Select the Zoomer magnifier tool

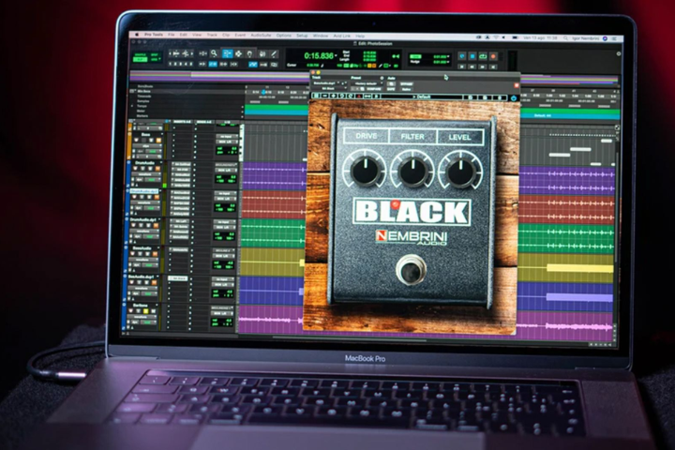pos(214,53)
